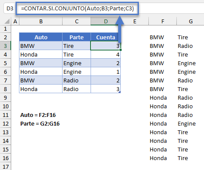Select cell G5 containing Engine
This screenshot has width=204, height=170.
pyautogui.click(x=191, y=63)
